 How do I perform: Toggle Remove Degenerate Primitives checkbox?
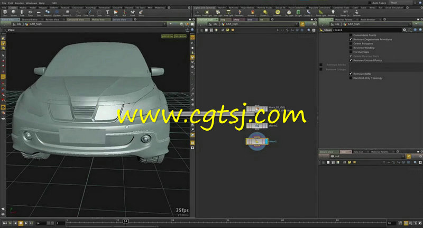point(351,39)
